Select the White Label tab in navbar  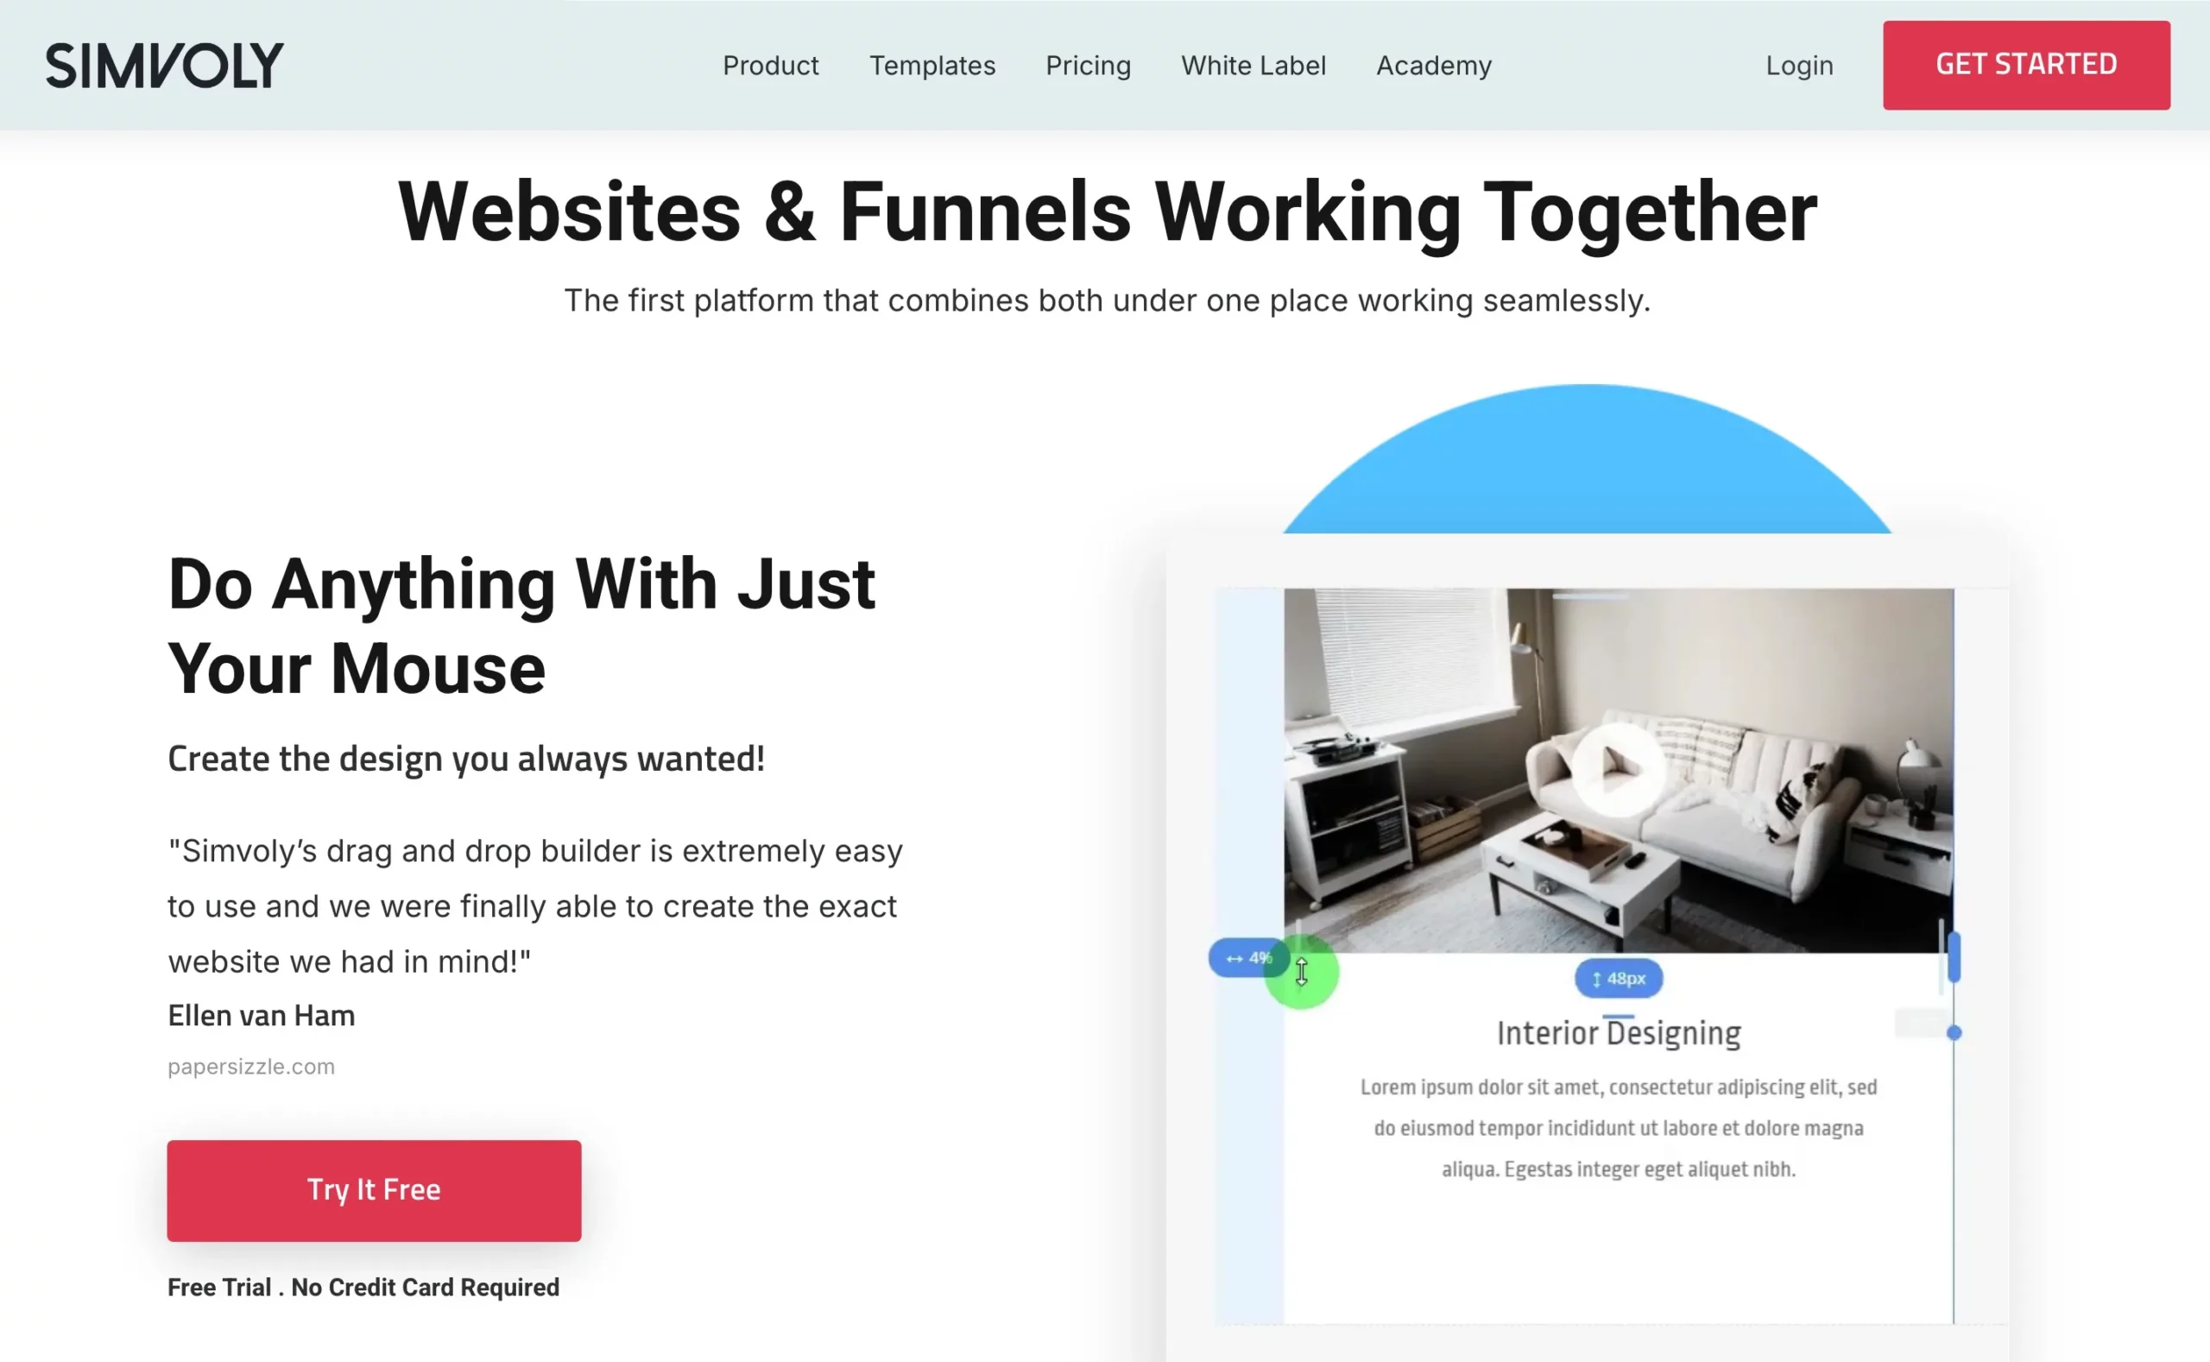(1253, 65)
